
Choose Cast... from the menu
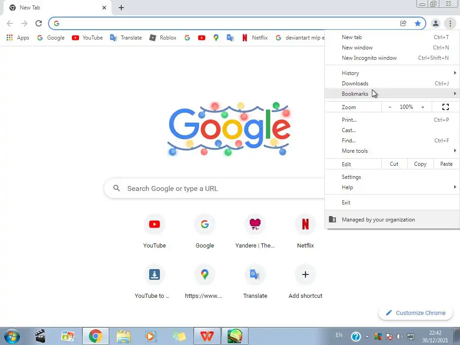pyautogui.click(x=392, y=130)
